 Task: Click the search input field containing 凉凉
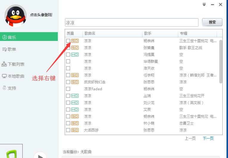[x=131, y=22]
